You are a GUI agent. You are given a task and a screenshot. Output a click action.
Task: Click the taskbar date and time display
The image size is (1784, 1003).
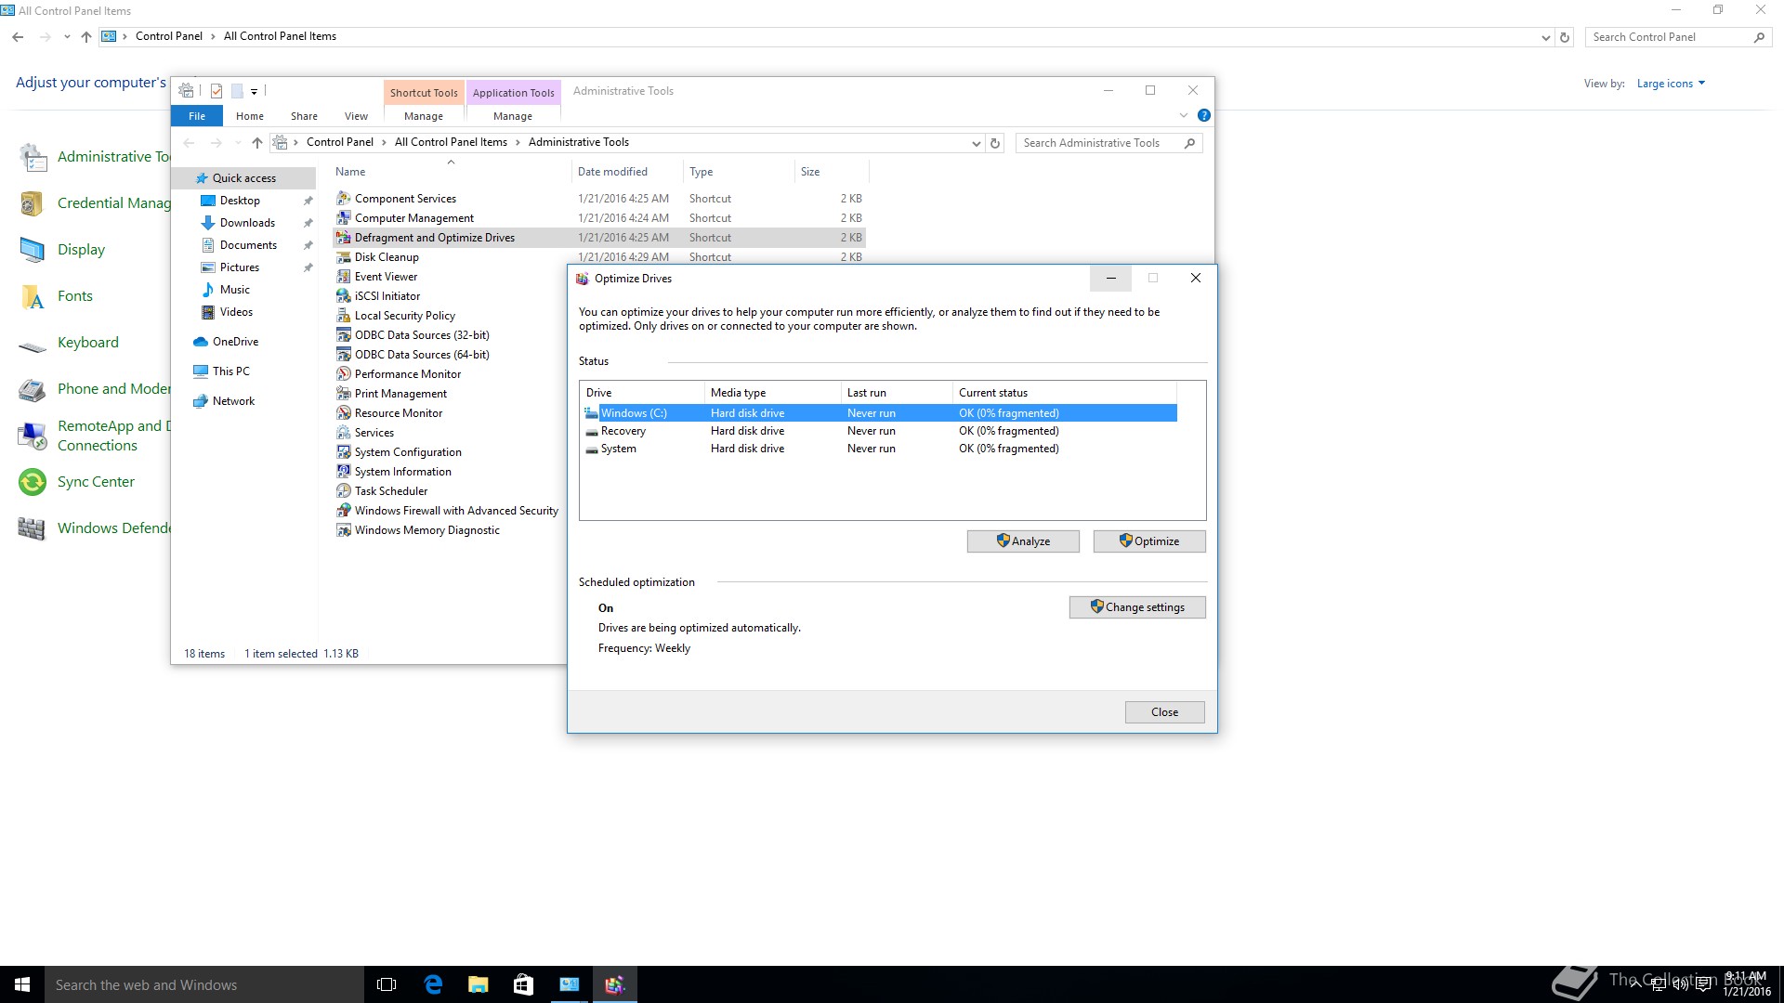click(1746, 984)
